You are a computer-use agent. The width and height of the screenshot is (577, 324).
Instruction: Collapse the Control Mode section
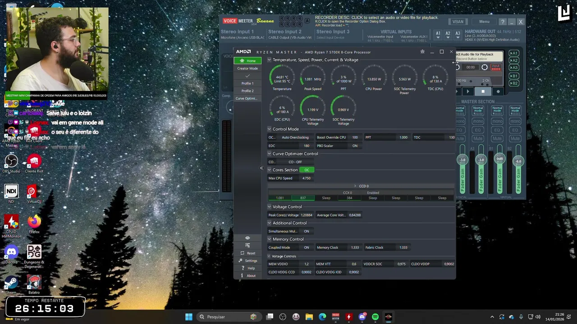click(269, 129)
